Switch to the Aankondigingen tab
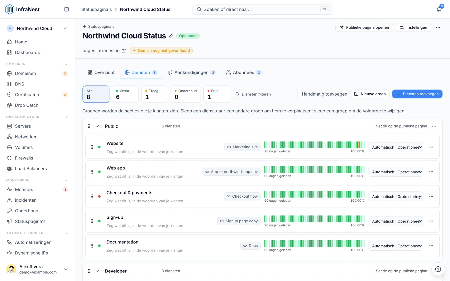The width and height of the screenshot is (450, 281). 191,72
